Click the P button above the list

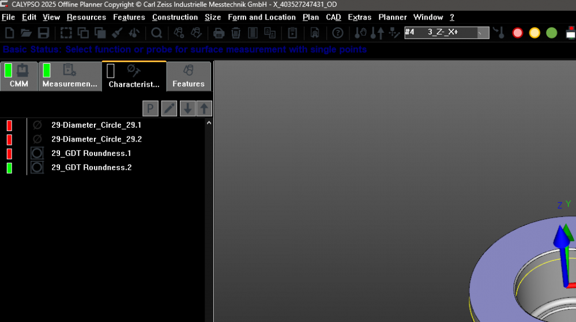click(150, 109)
